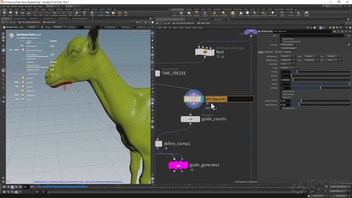Select the Torus shelf tool
The height and width of the screenshot is (198, 352).
(23, 13)
